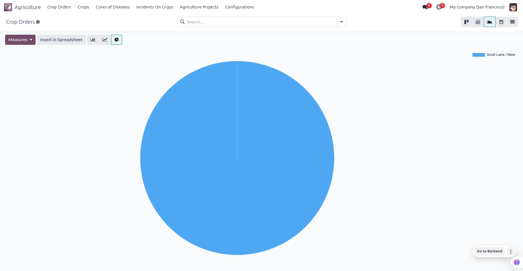The height and width of the screenshot is (271, 523).
Task: Open the Calendar view
Action: 501,22
